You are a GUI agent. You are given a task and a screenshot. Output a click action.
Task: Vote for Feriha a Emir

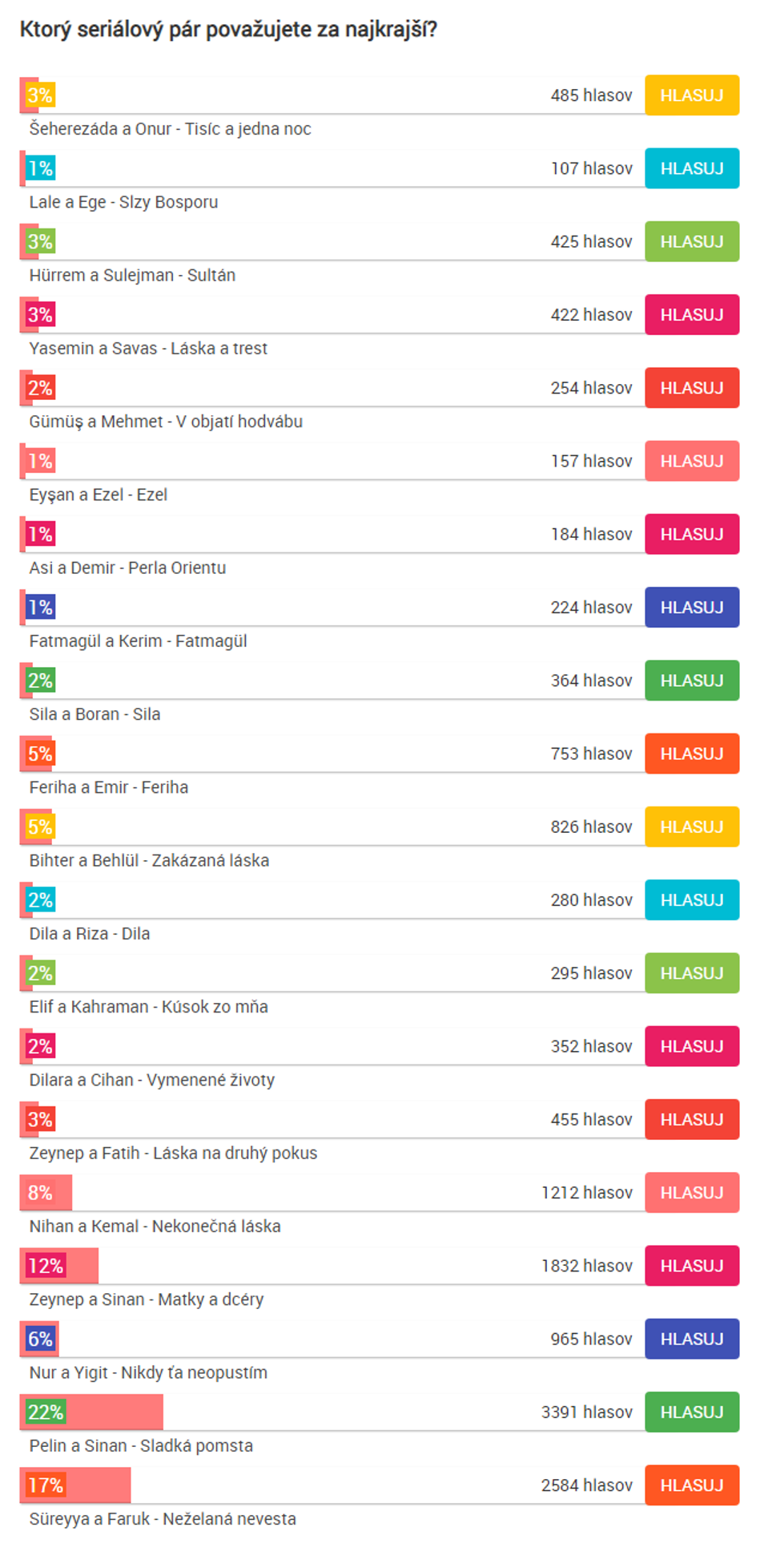[691, 754]
